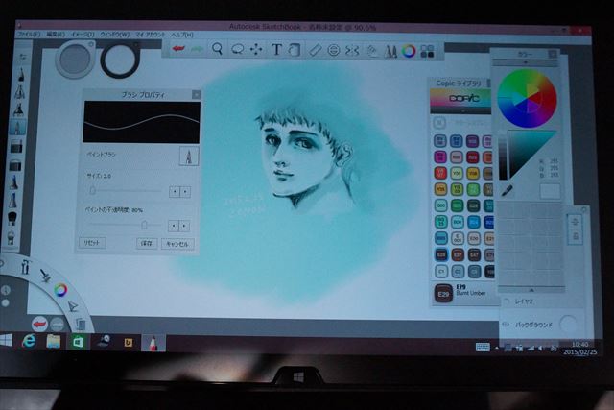Select the bottom brush in left palette
The height and width of the screenshot is (410, 614).
tap(12, 237)
